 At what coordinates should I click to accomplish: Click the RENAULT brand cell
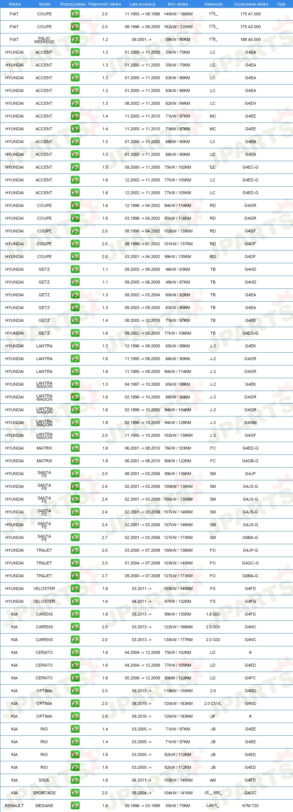coord(15,806)
